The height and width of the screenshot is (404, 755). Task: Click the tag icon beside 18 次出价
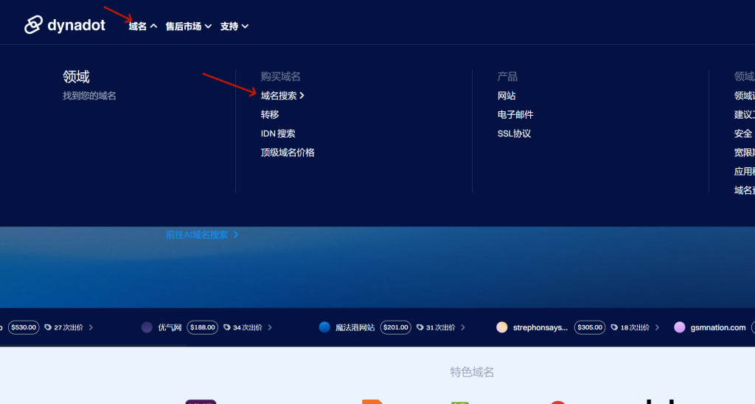pos(614,327)
